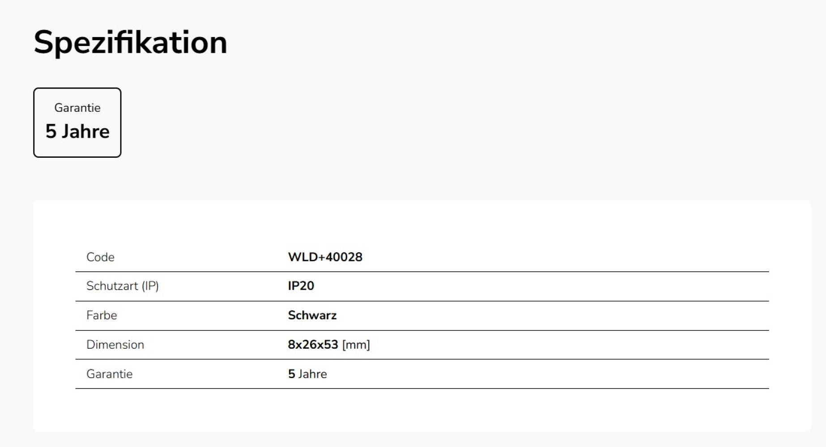Image resolution: width=826 pixels, height=447 pixels.
Task: Click the Code row label
Action: (100, 257)
